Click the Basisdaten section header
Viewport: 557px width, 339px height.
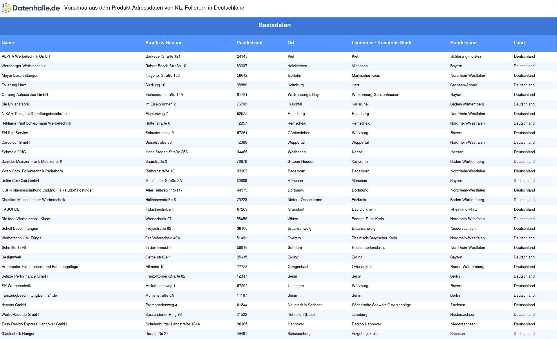pyautogui.click(x=274, y=25)
